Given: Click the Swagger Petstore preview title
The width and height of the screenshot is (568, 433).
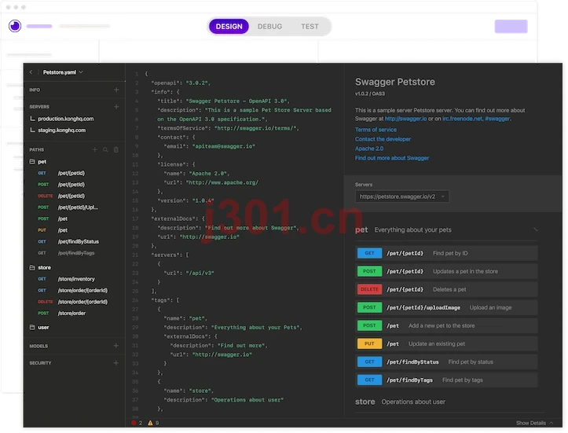Looking at the screenshot, I should tap(395, 82).
